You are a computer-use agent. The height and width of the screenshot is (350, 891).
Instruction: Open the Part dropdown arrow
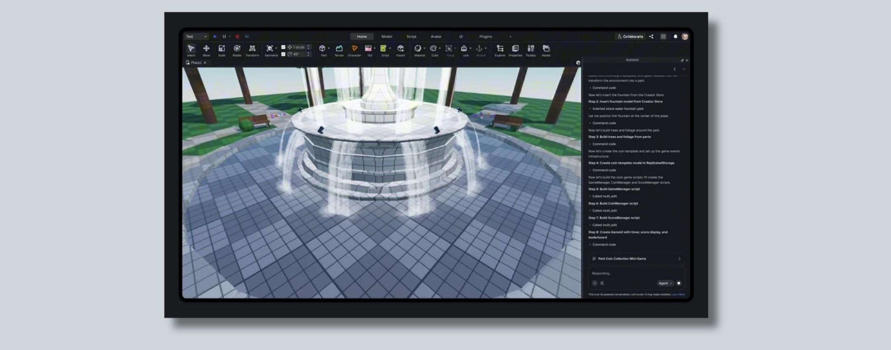329,48
